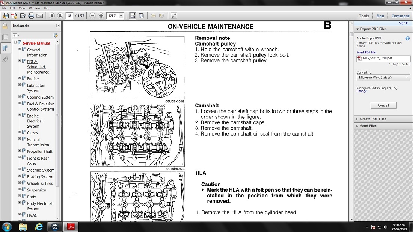The width and height of the screenshot is (413, 232).
Task: Expand the Cooling System bookmark node
Action: point(20,96)
